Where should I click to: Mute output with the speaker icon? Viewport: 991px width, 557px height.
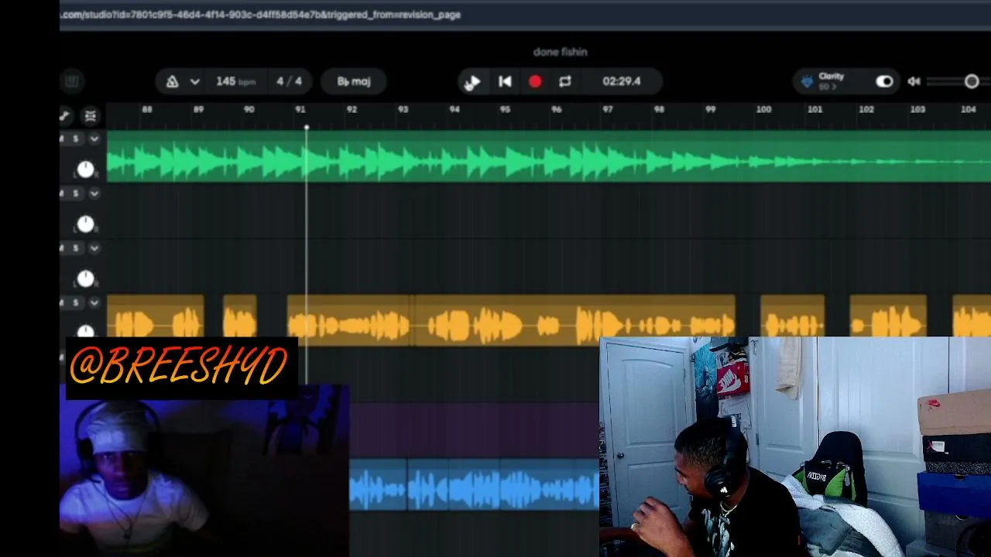click(x=914, y=81)
